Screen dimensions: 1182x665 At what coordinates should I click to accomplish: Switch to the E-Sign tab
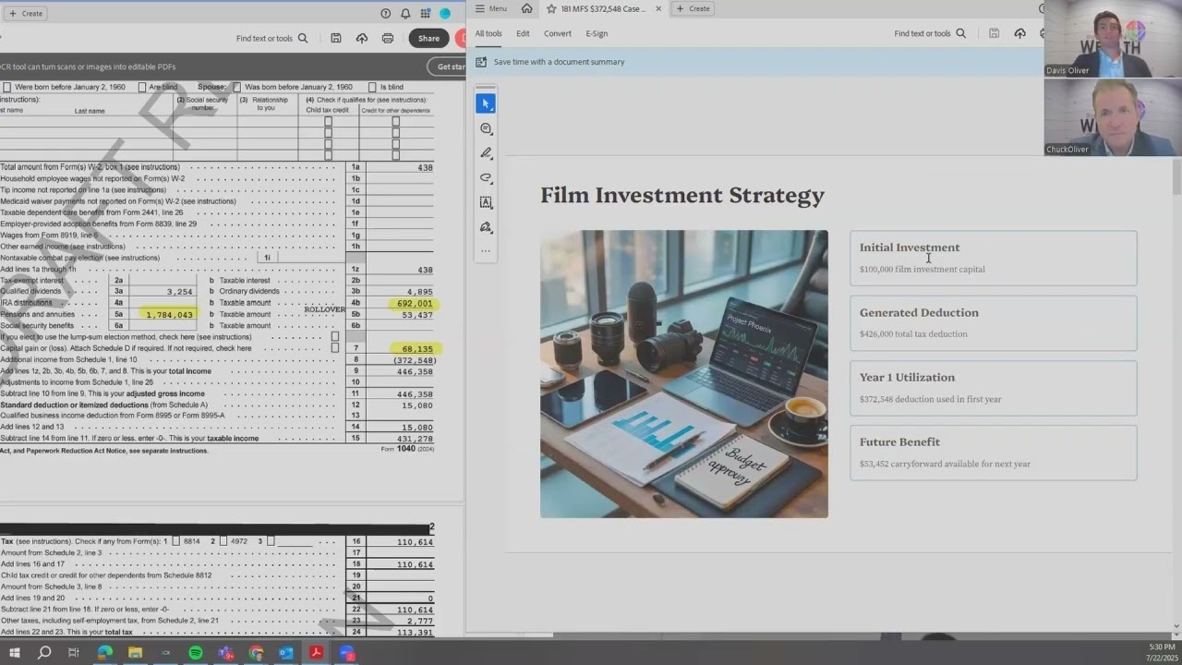click(597, 33)
